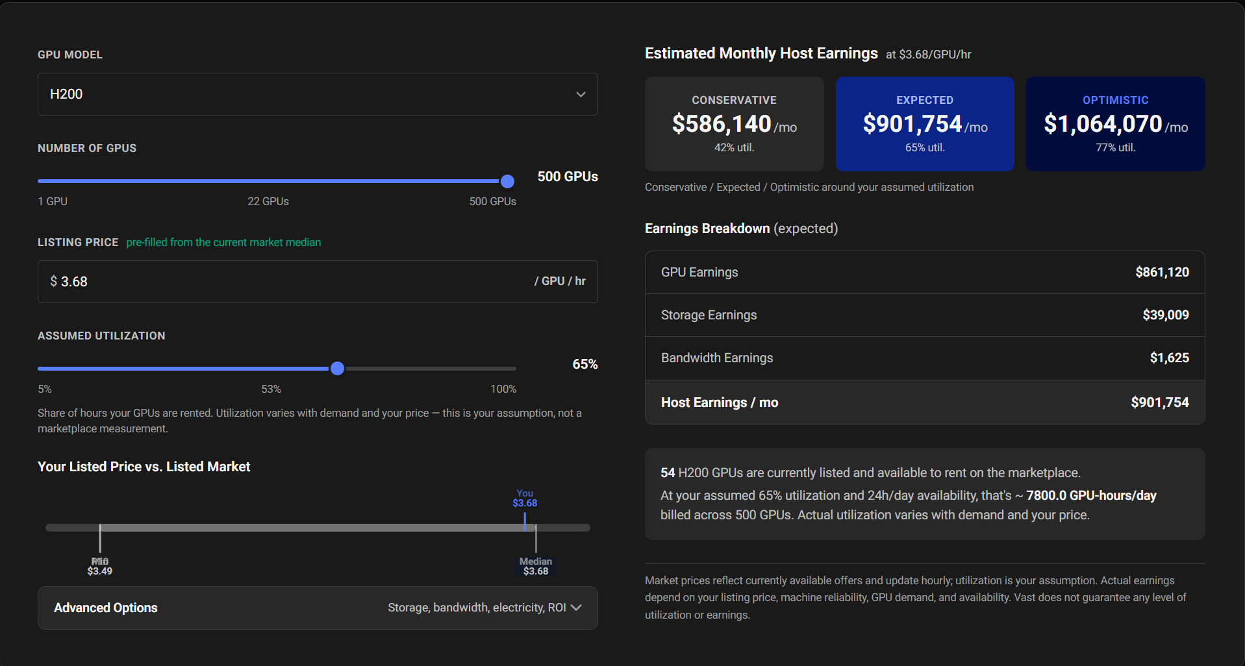The height and width of the screenshot is (666, 1245).
Task: Click the '22 GPUs' slider midpoint label
Action: (268, 201)
